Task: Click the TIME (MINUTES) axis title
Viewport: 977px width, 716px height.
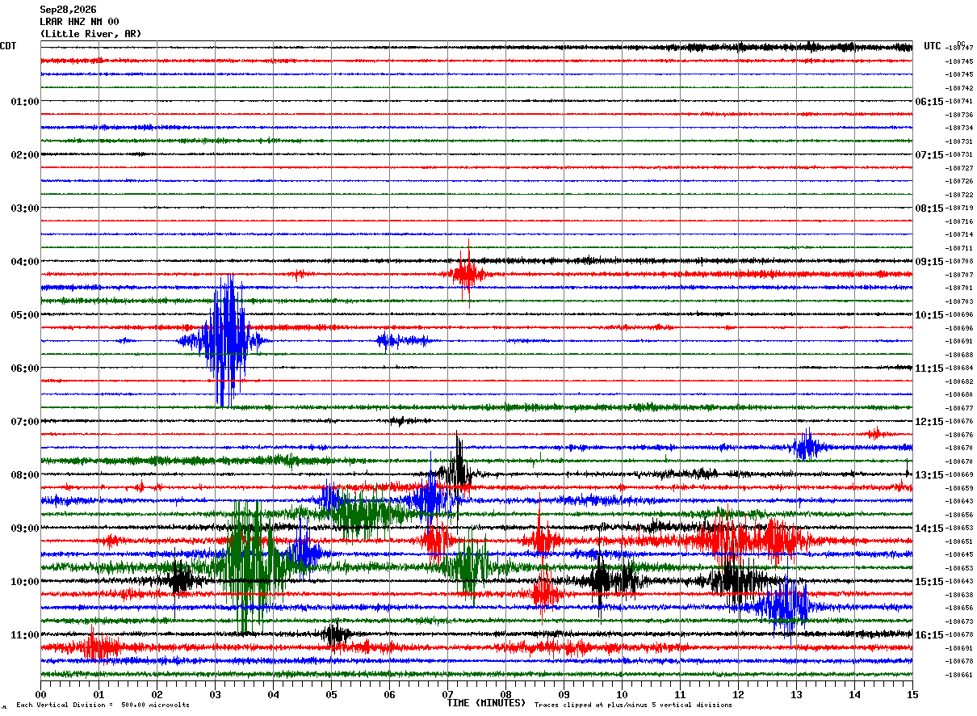Action: point(486,703)
